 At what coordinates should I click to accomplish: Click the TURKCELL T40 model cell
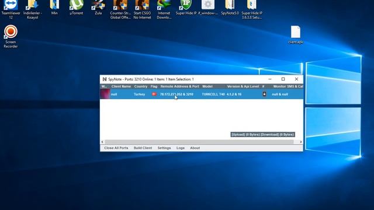pyautogui.click(x=213, y=94)
